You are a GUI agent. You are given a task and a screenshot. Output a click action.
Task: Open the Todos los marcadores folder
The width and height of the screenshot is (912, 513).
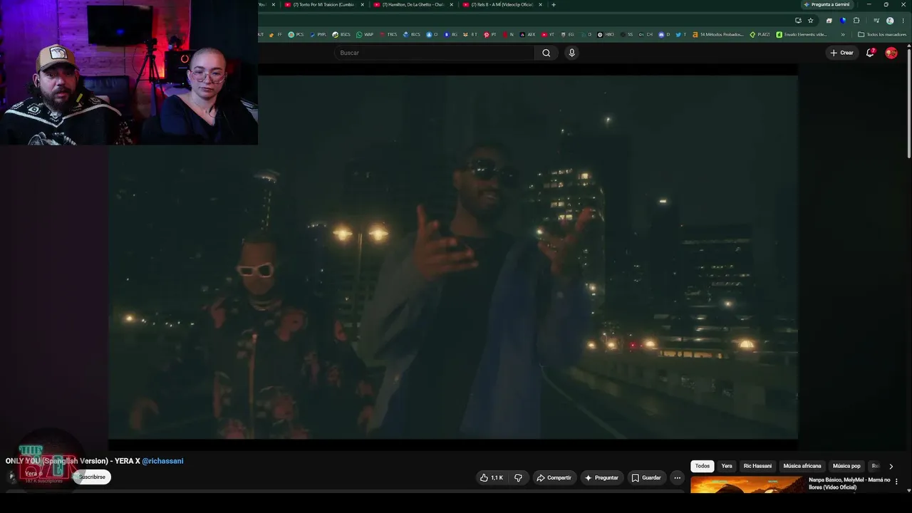pos(882,34)
